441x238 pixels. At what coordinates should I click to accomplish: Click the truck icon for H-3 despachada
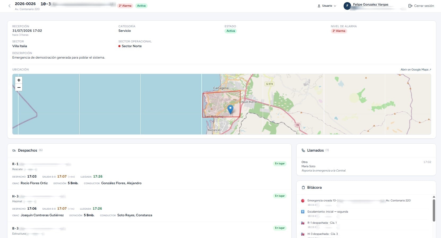(303, 234)
